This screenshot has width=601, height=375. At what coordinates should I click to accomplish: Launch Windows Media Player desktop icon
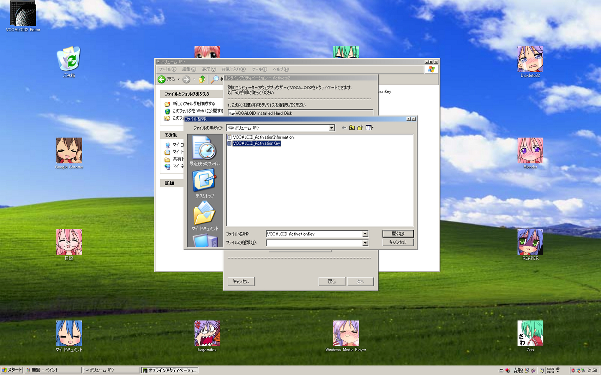(346, 337)
